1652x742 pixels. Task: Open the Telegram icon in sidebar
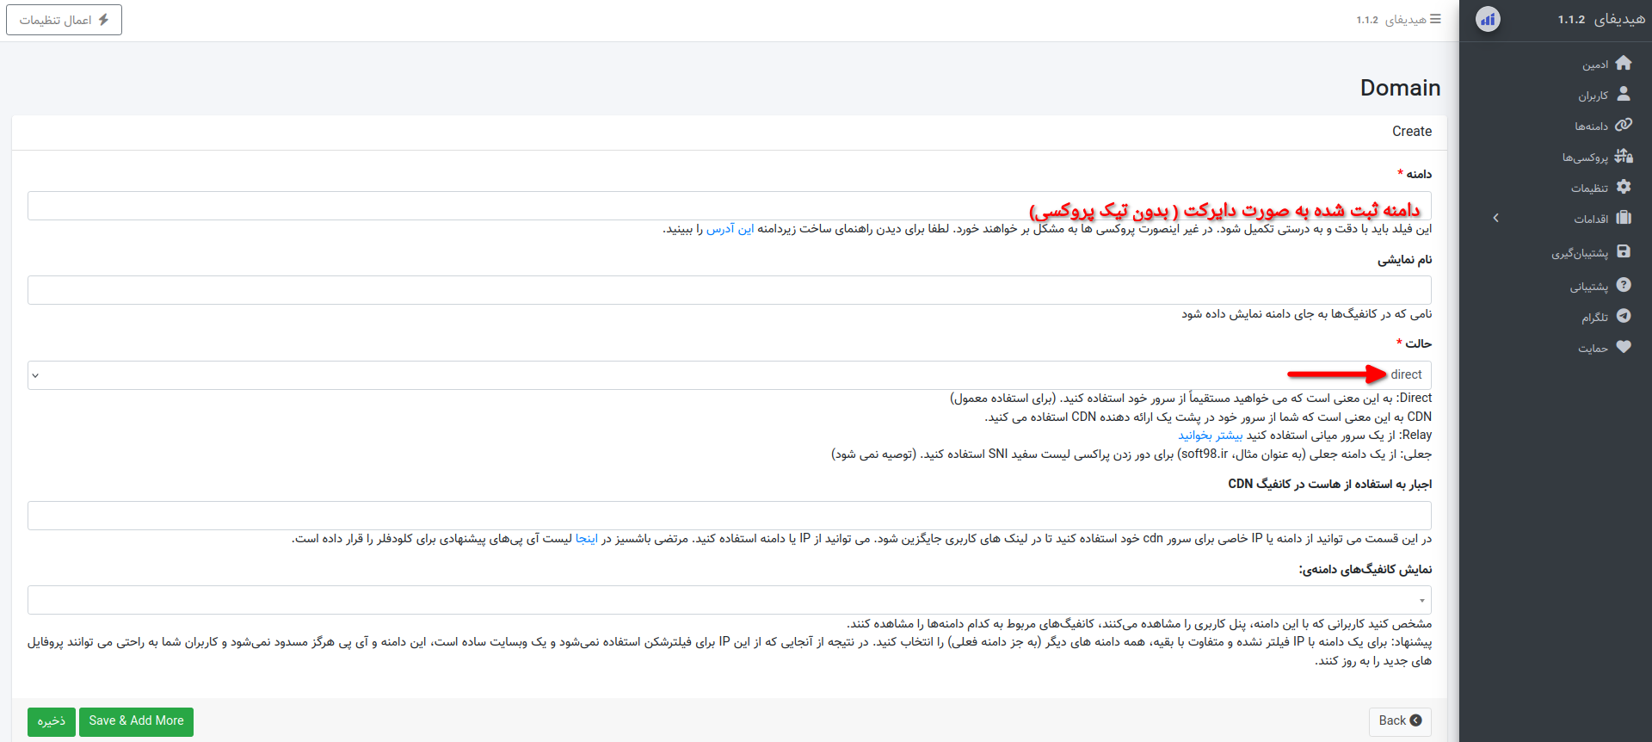[1624, 316]
